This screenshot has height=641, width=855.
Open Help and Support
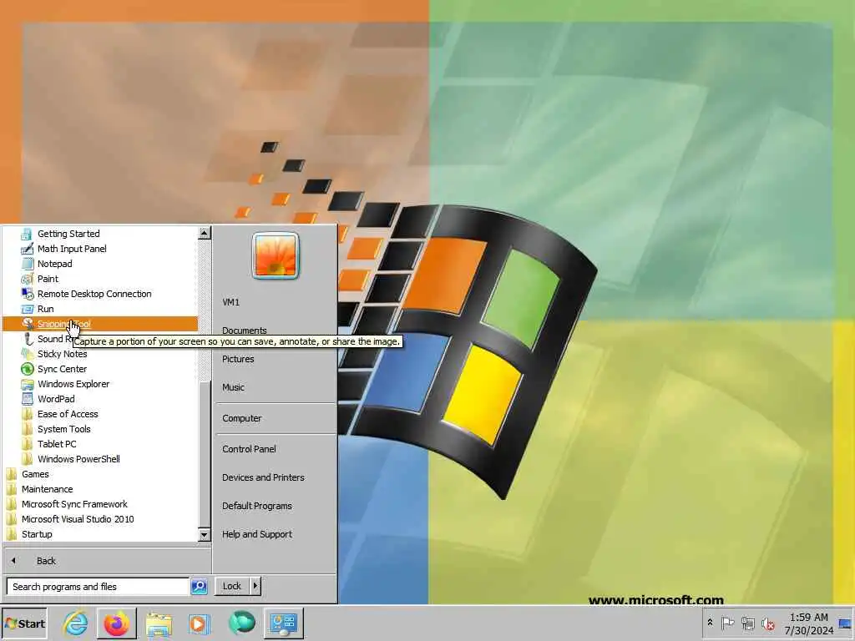[x=257, y=534]
